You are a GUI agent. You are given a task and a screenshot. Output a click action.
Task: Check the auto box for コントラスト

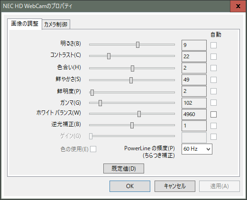(213, 56)
